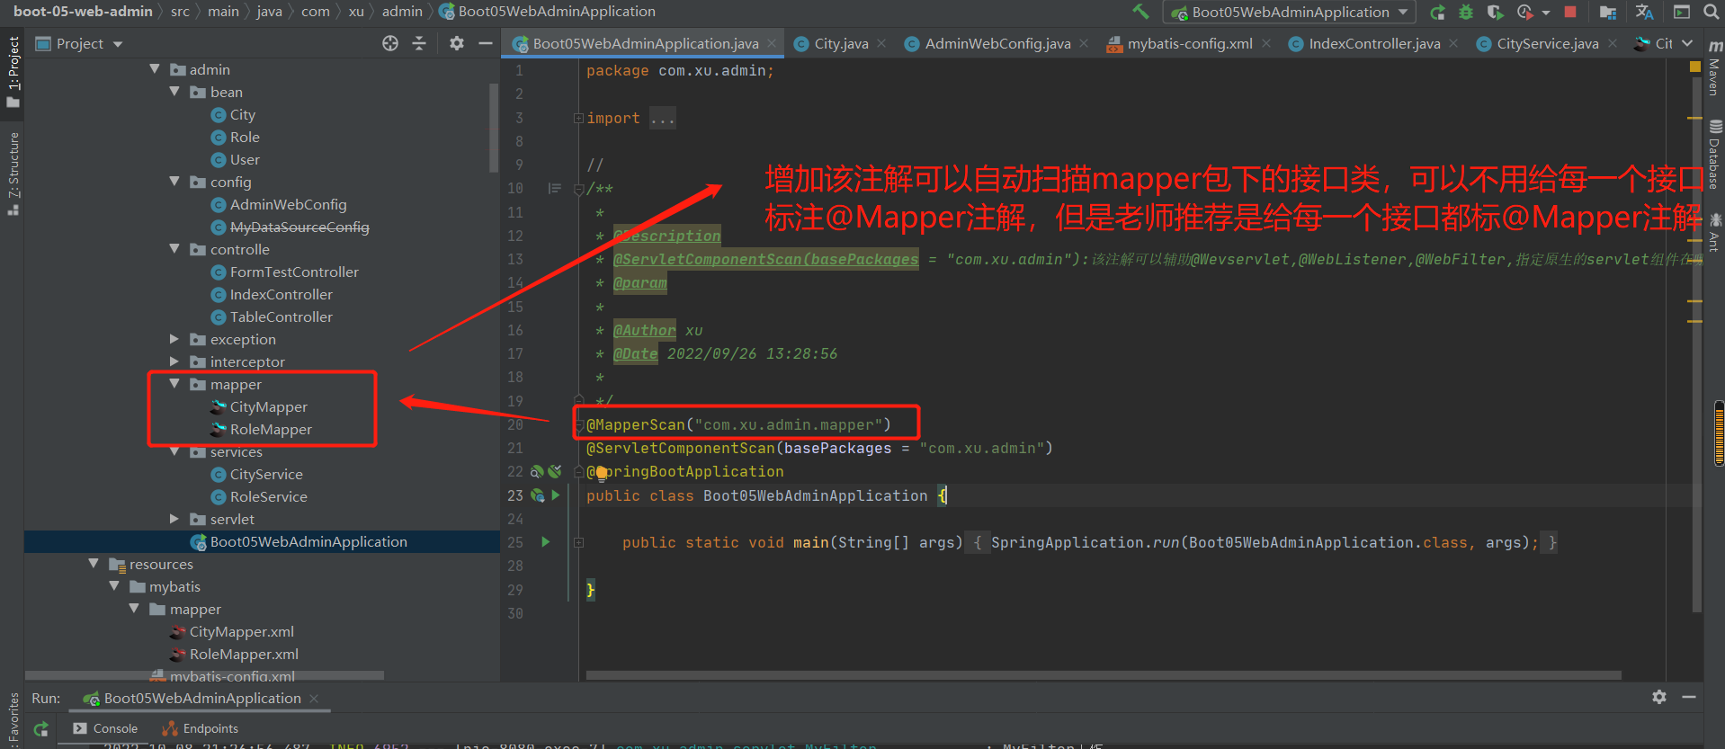Open the Maven tool window
The width and height of the screenshot is (1725, 749).
tap(1714, 68)
